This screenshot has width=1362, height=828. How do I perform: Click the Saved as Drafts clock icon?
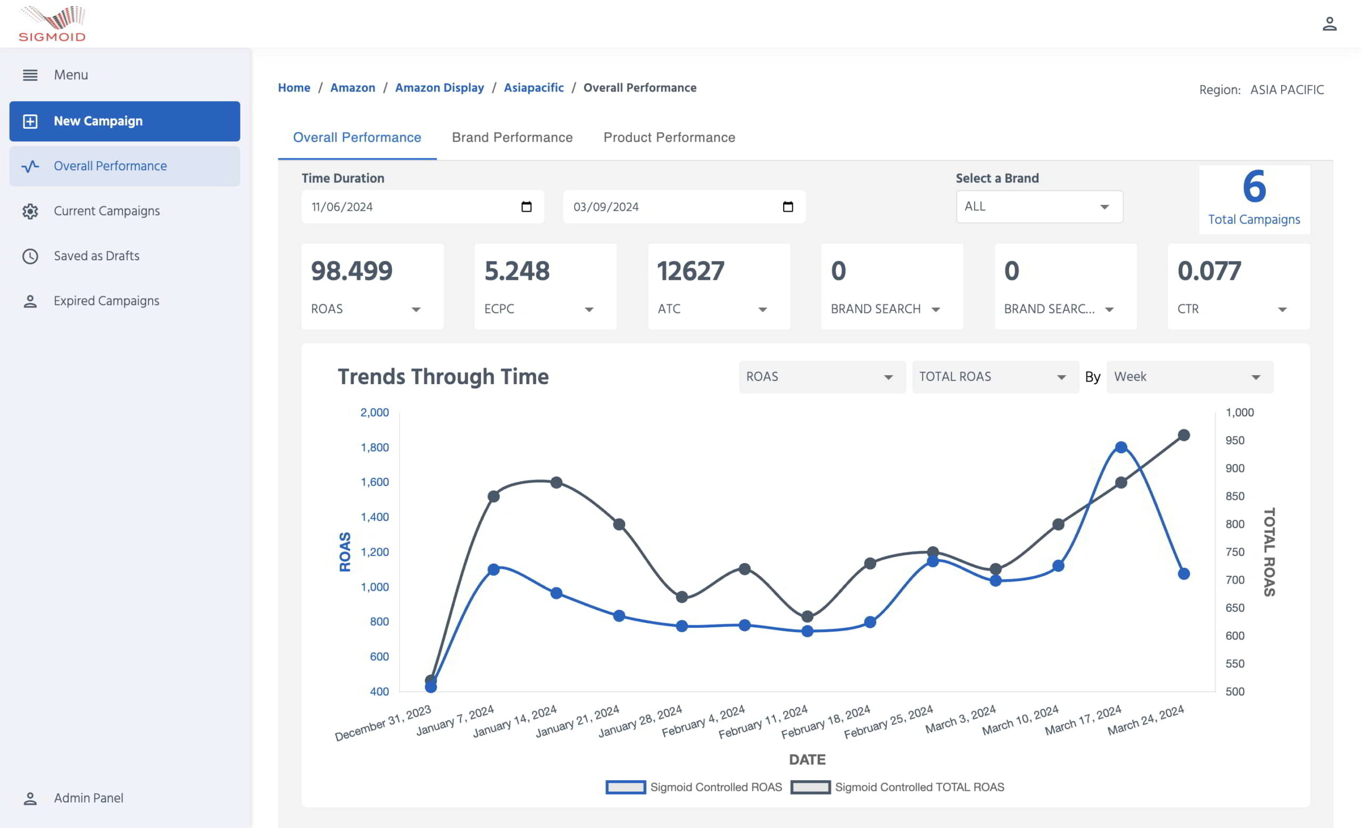pyautogui.click(x=30, y=256)
